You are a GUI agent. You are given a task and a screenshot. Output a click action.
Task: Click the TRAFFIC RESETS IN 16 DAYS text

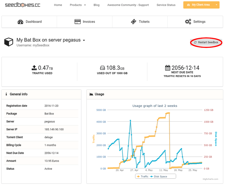tap(182, 76)
